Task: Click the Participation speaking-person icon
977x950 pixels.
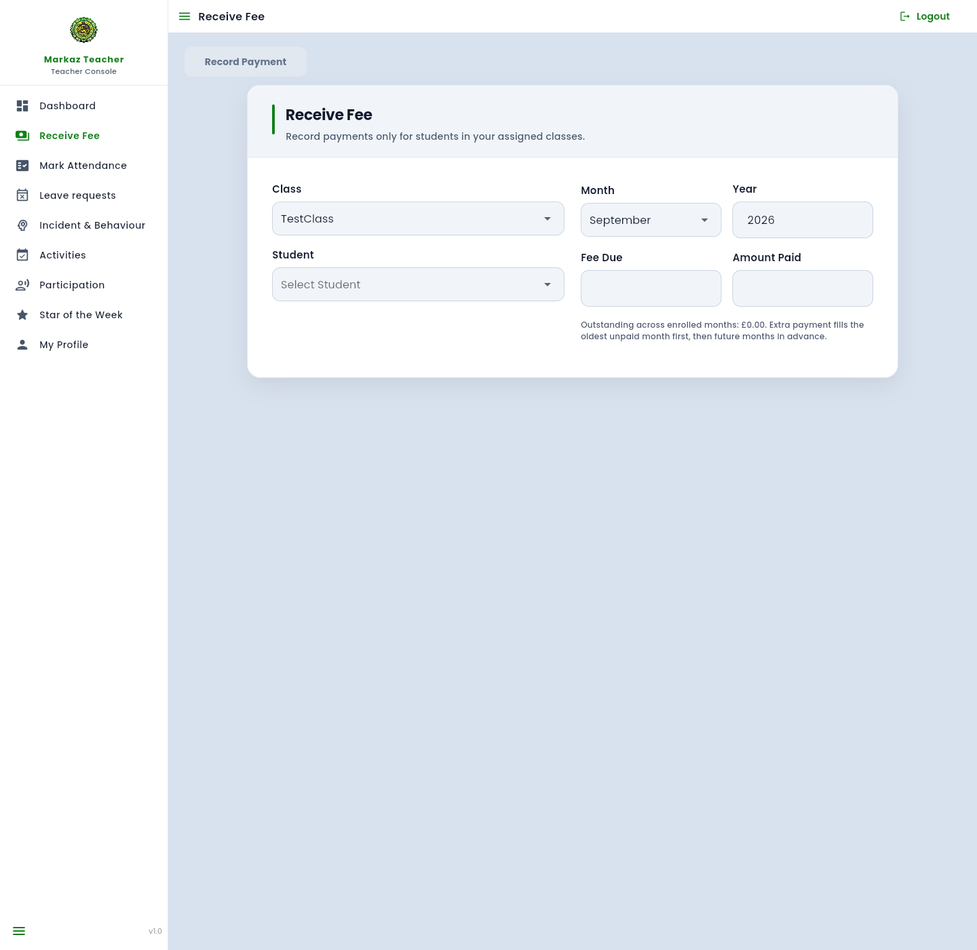Action: (x=22, y=285)
